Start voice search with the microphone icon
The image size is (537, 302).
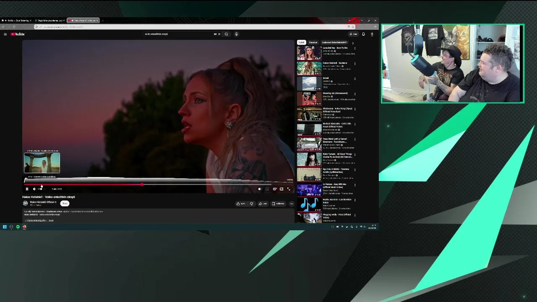click(x=236, y=34)
